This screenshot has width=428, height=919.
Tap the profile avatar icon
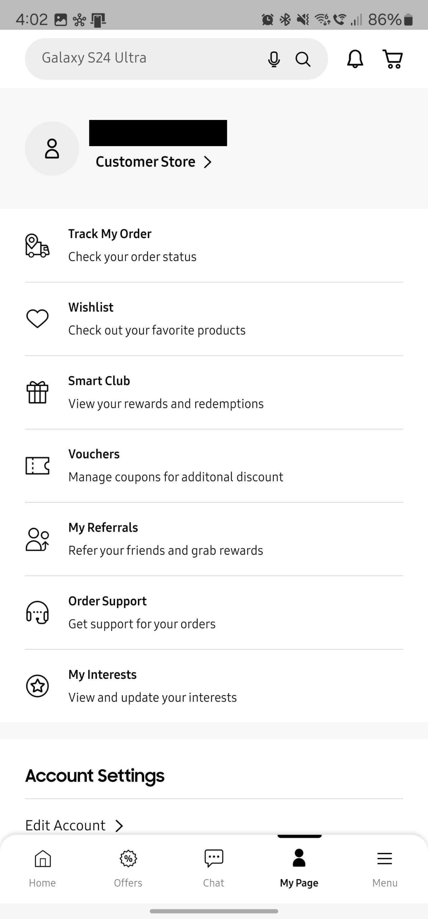tap(52, 149)
